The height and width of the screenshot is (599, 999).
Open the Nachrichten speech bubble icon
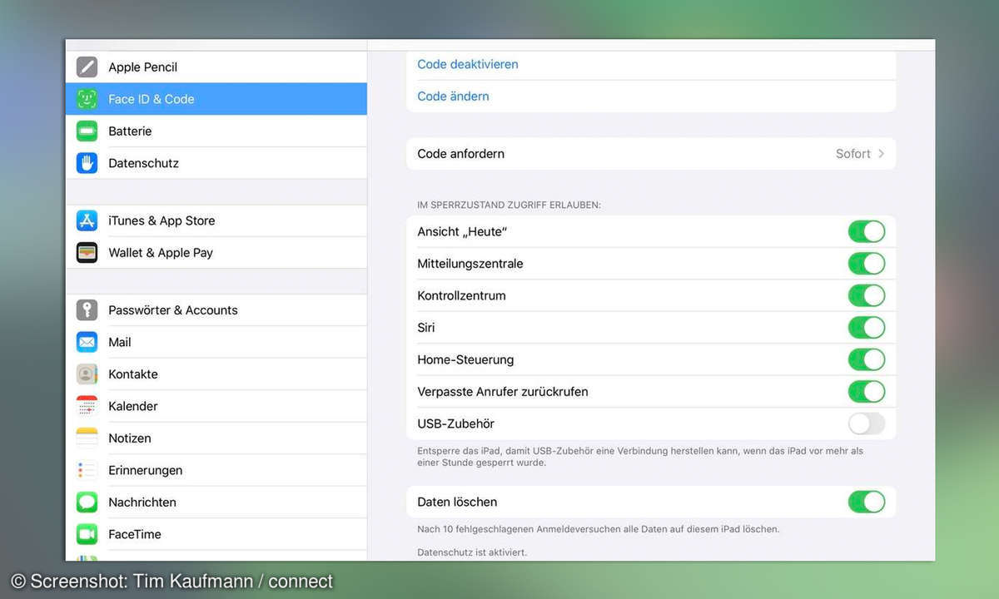pyautogui.click(x=87, y=502)
